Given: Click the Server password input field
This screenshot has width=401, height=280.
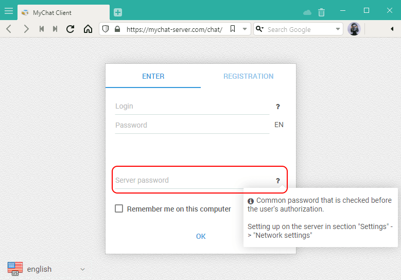Looking at the screenshot, I should tap(190, 181).
